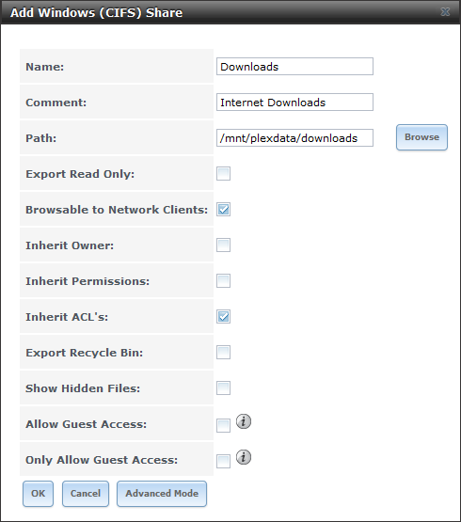Open the Browse path button
461x522 pixels.
(x=421, y=137)
